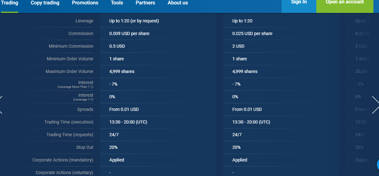
Task: Click the Open an account button
Action: 345,3
